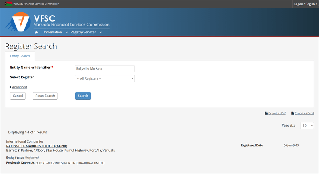Click the VFSC shield logo
This screenshot has height=174, width=319.
18,22
